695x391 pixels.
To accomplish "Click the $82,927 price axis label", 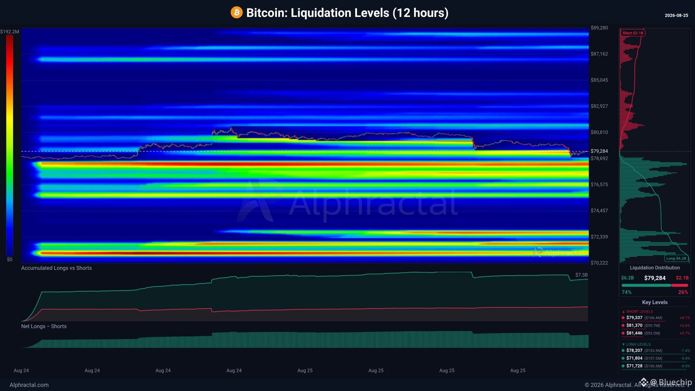I will tap(599, 106).
